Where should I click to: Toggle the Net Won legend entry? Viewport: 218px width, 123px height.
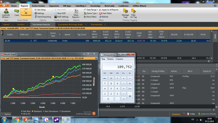26,111
